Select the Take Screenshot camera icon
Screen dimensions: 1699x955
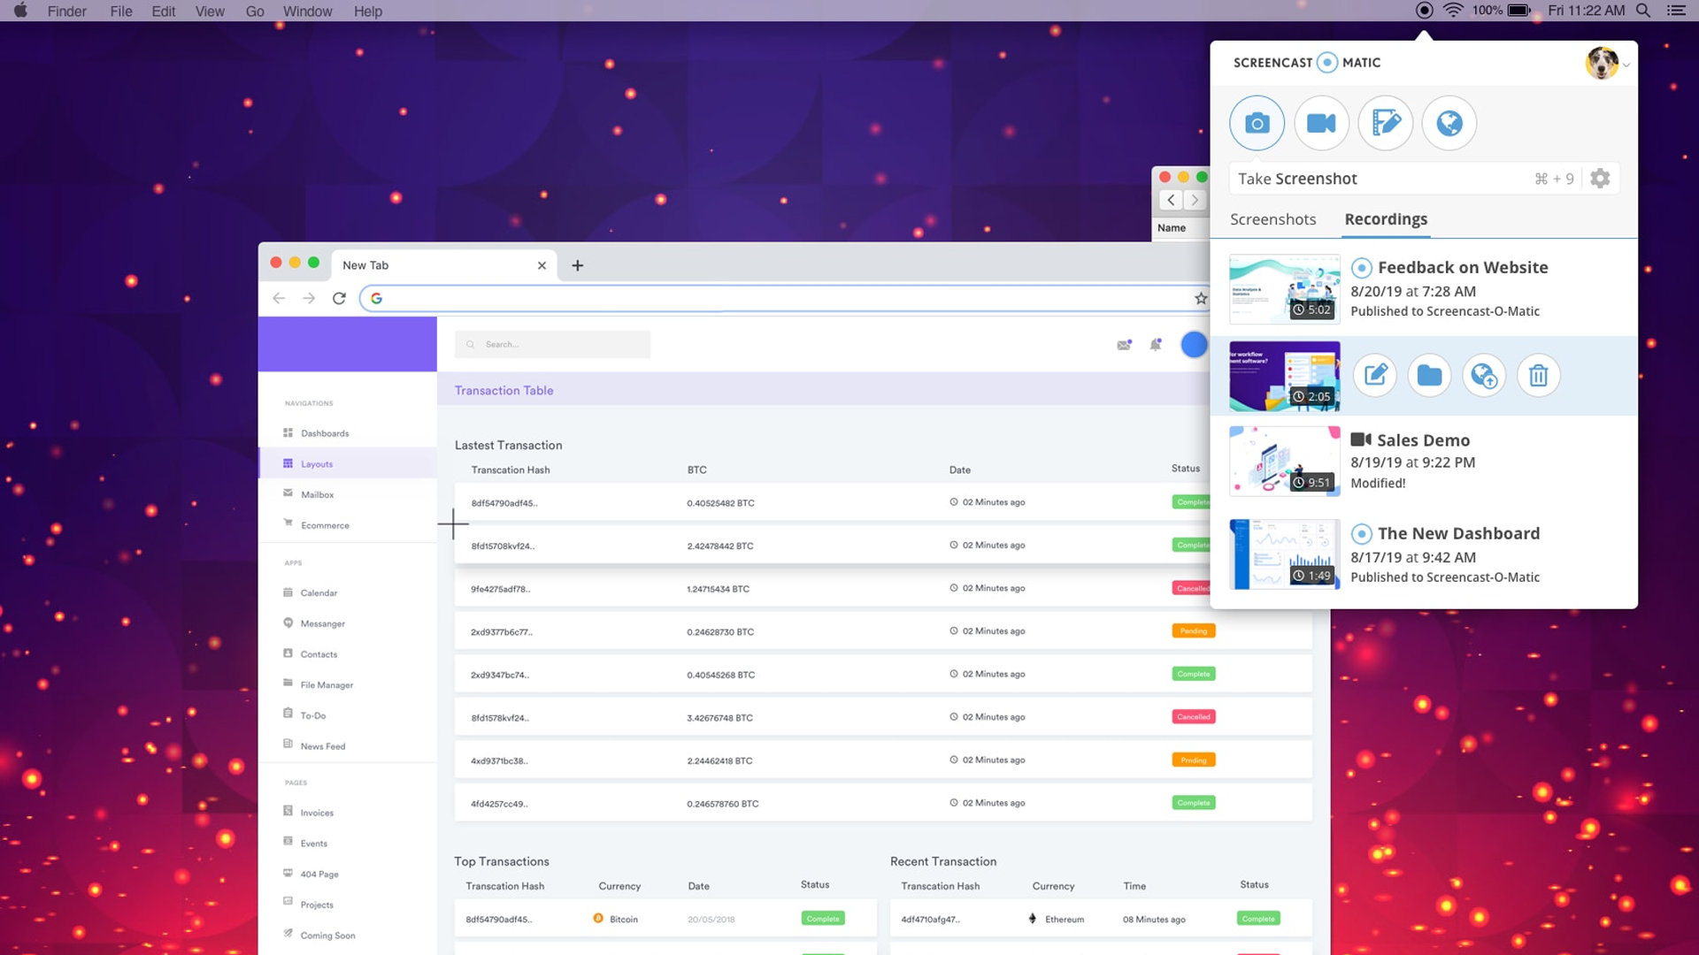click(1257, 123)
